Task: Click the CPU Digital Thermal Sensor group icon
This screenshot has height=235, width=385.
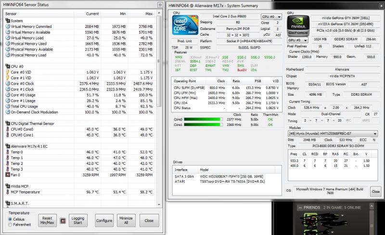Action: pos(8,124)
